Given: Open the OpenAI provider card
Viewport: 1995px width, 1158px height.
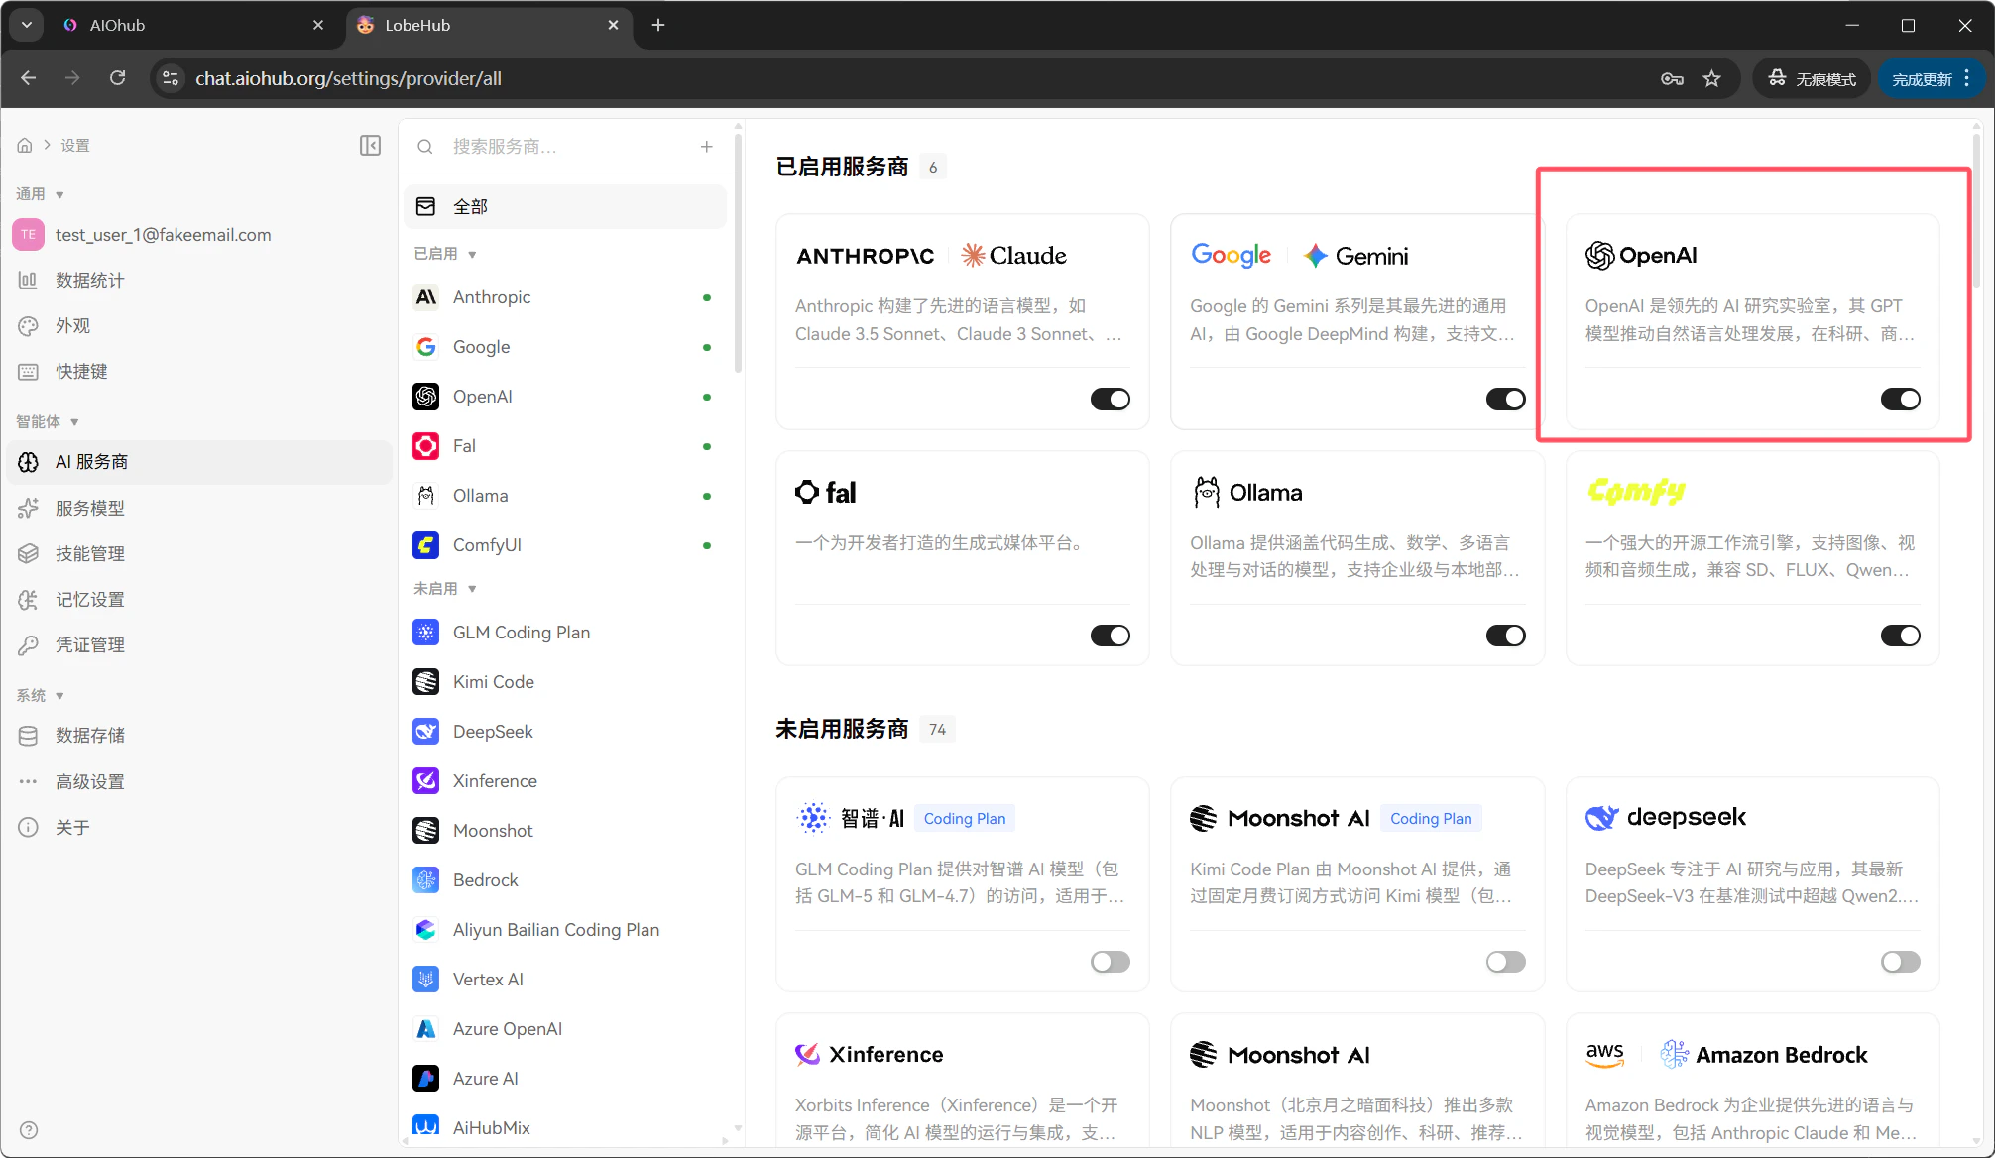Looking at the screenshot, I should 1752,321.
